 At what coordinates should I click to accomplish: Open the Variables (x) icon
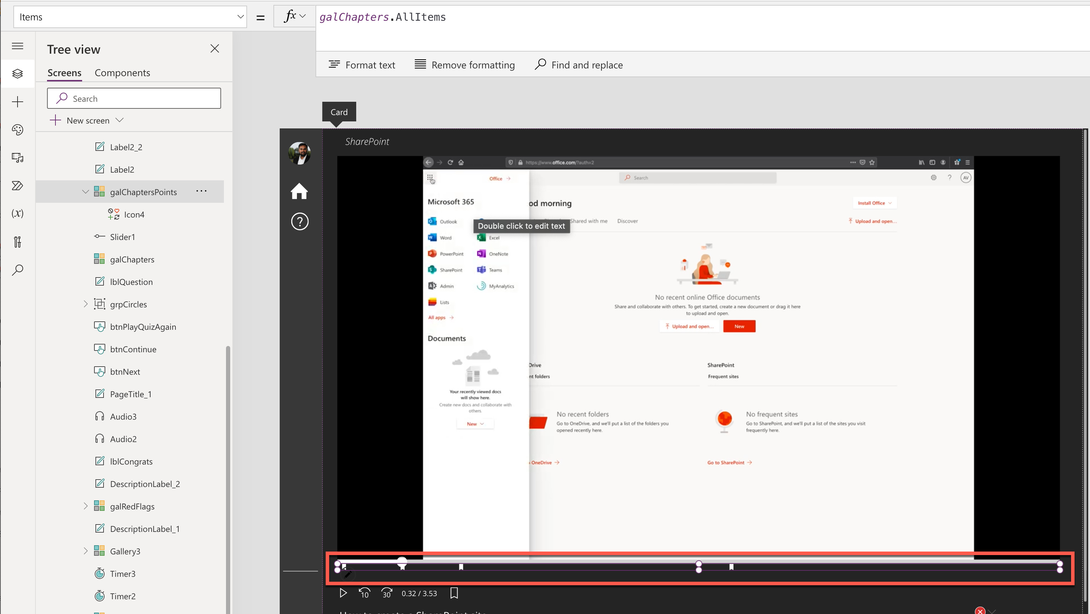[x=17, y=213]
